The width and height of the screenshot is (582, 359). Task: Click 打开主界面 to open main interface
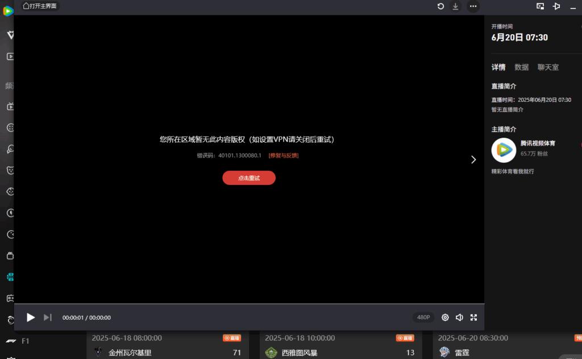(40, 6)
